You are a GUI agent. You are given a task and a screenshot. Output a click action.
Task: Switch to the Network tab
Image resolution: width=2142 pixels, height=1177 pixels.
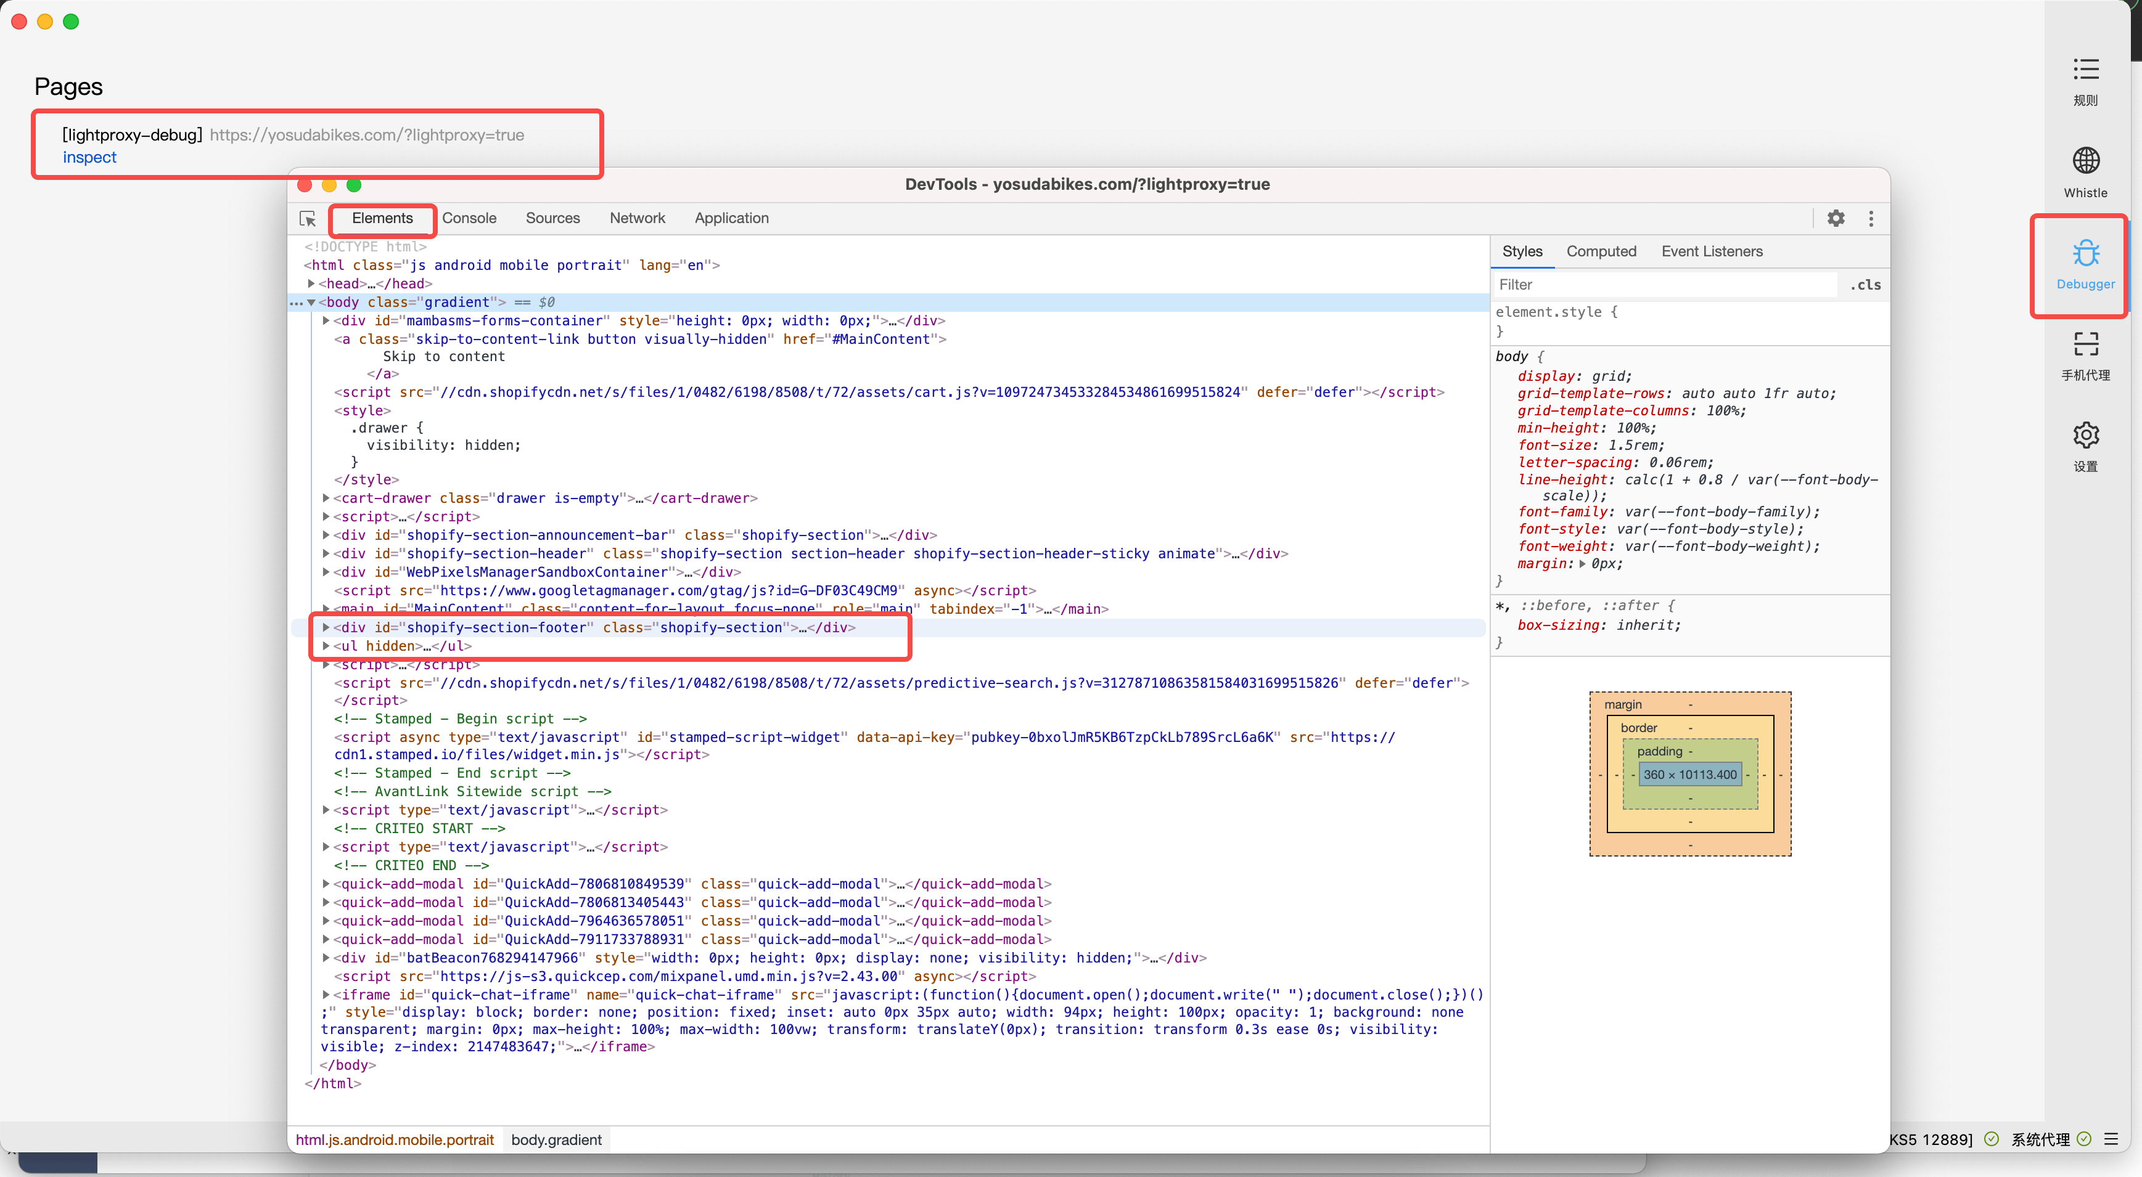pyautogui.click(x=637, y=218)
